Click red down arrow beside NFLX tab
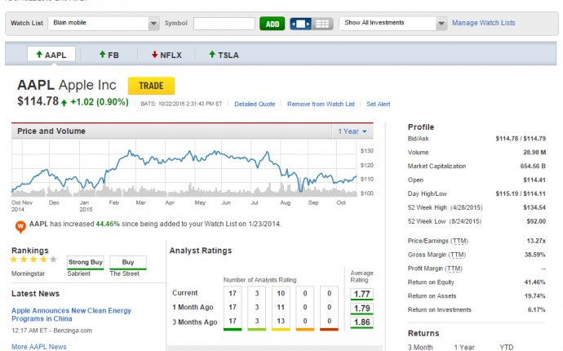This screenshot has height=351, width=563. pyautogui.click(x=154, y=54)
